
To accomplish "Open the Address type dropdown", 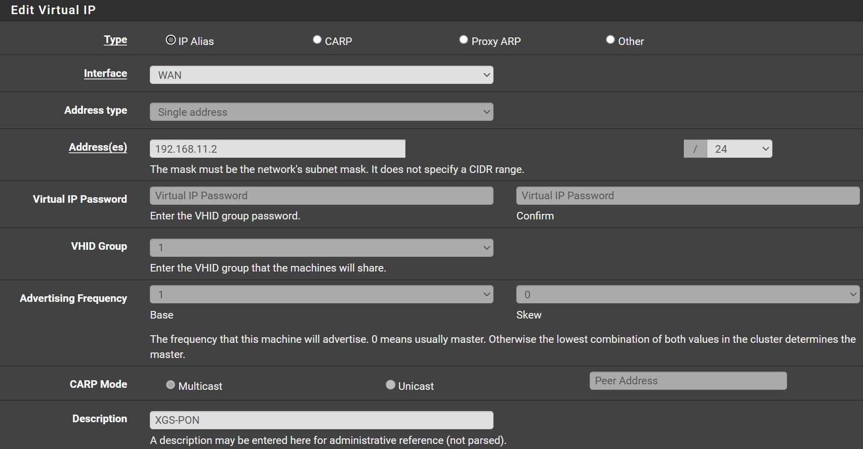I will [321, 112].
